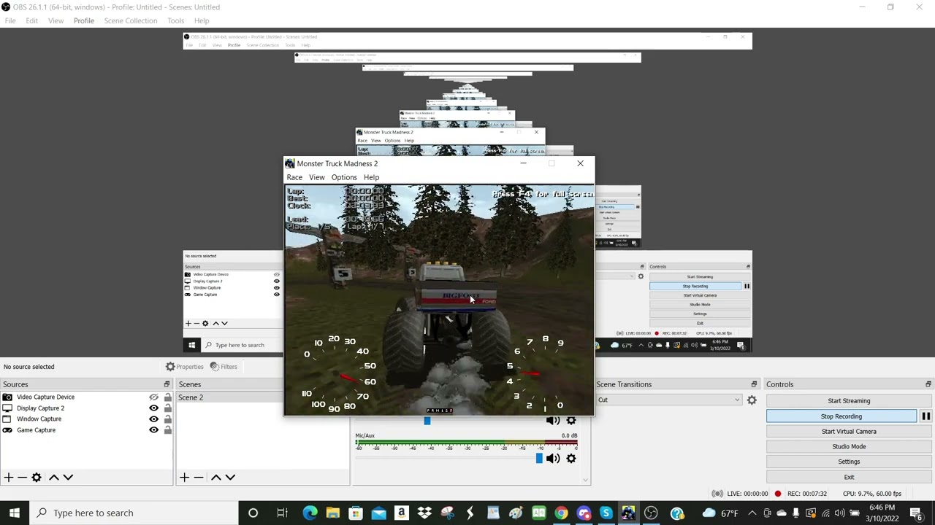Image resolution: width=935 pixels, height=525 pixels.
Task: Adjust volume slider handle above Mic/Aux
Action: 427,421
